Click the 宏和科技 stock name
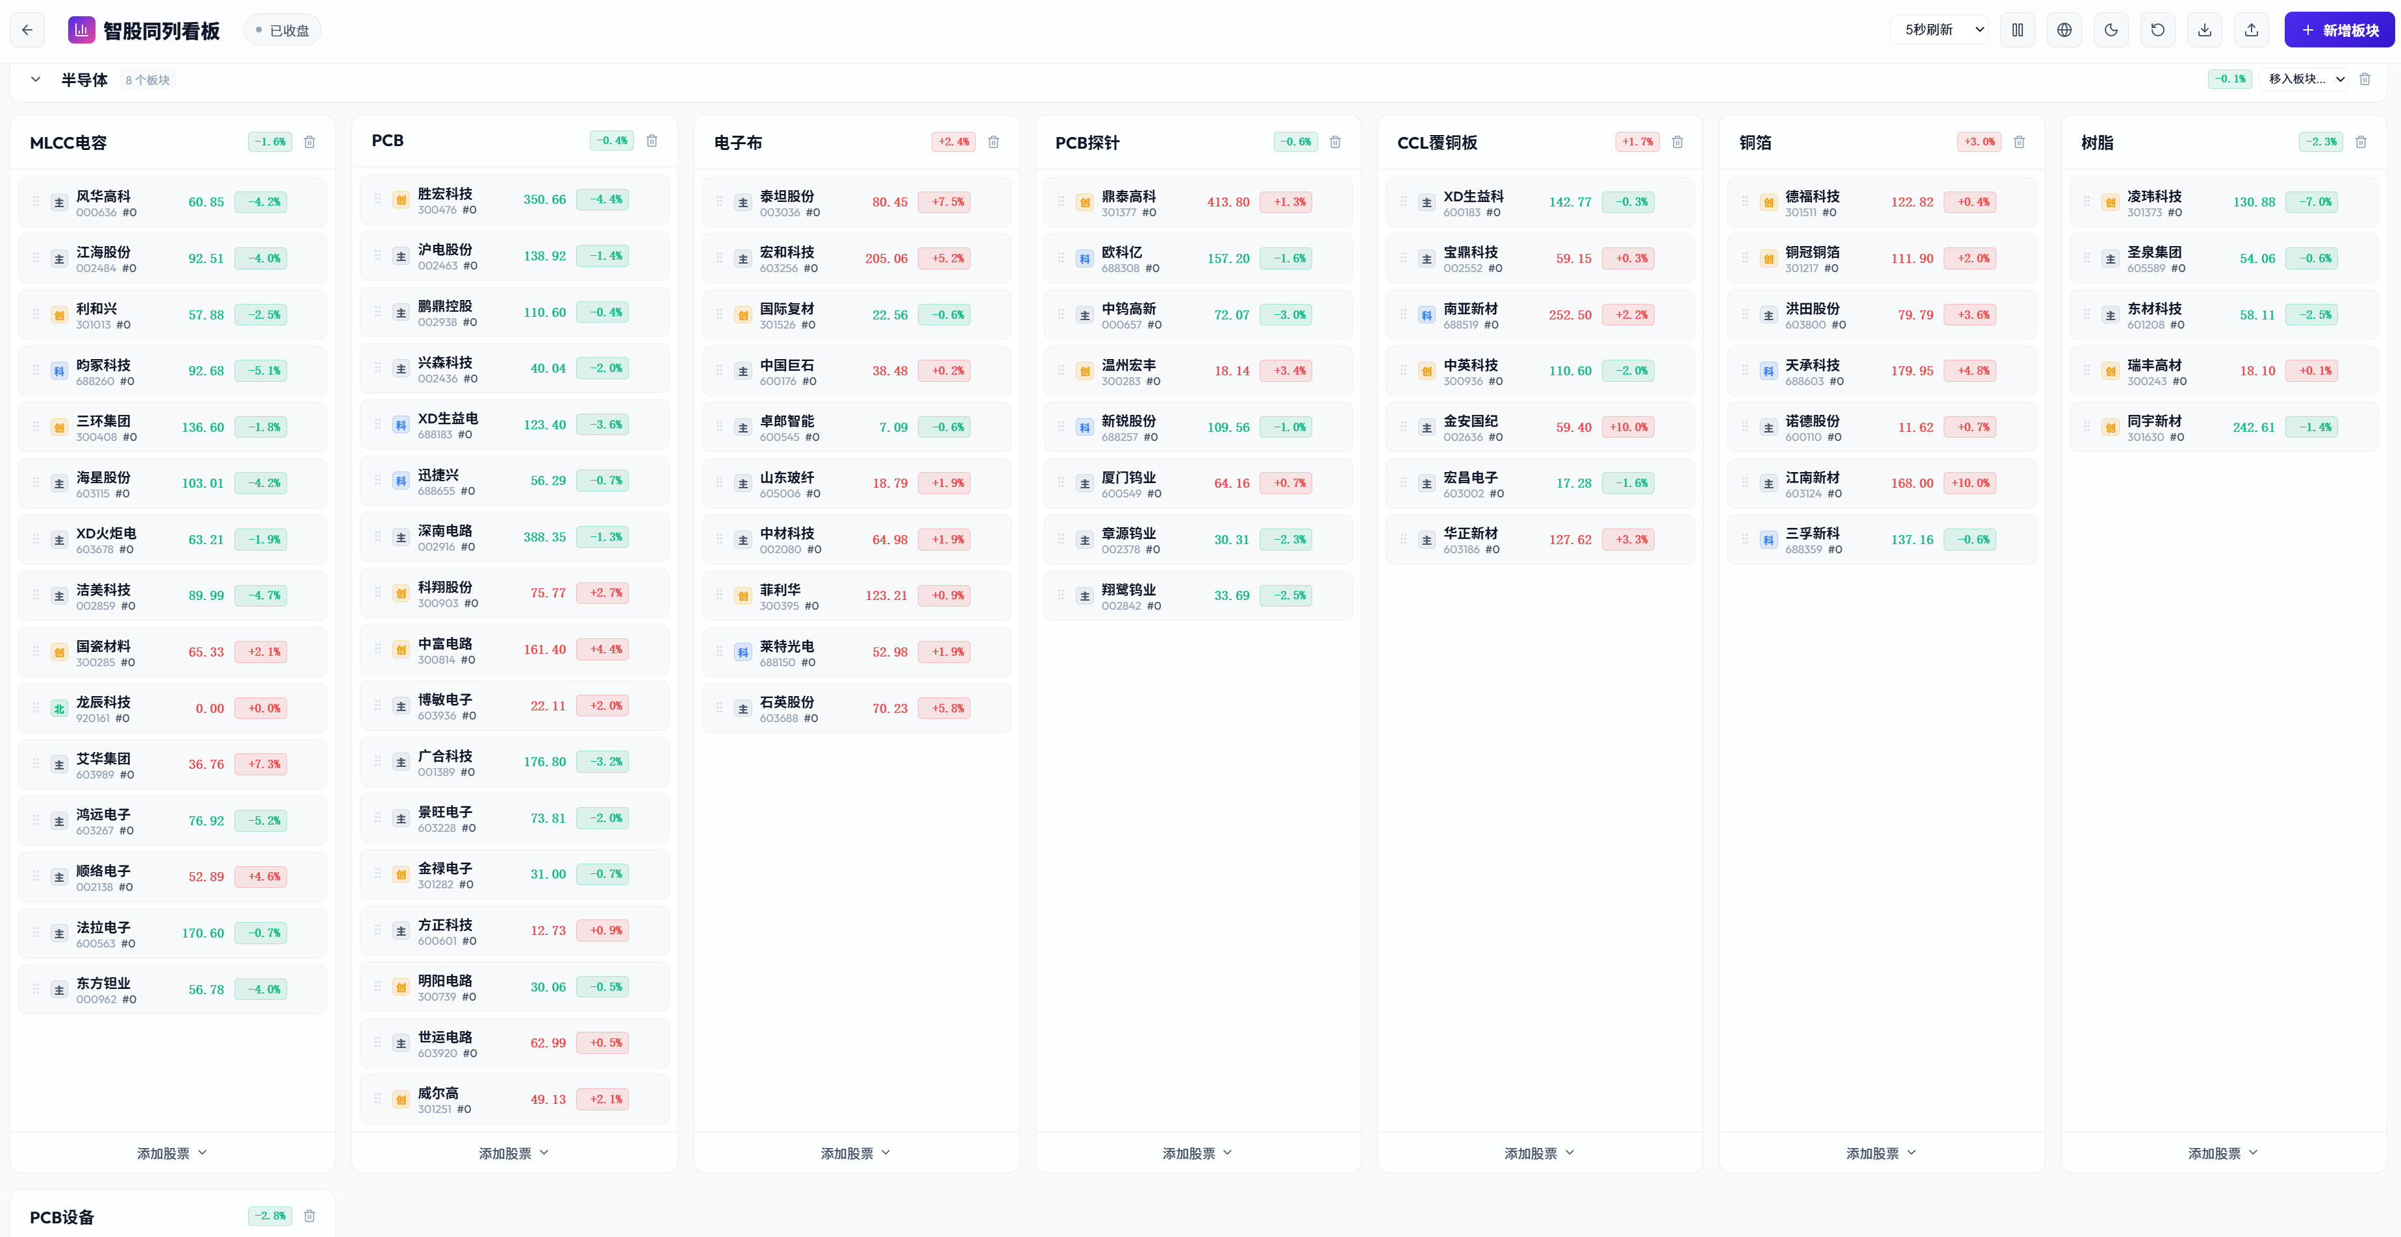 tap(787, 251)
